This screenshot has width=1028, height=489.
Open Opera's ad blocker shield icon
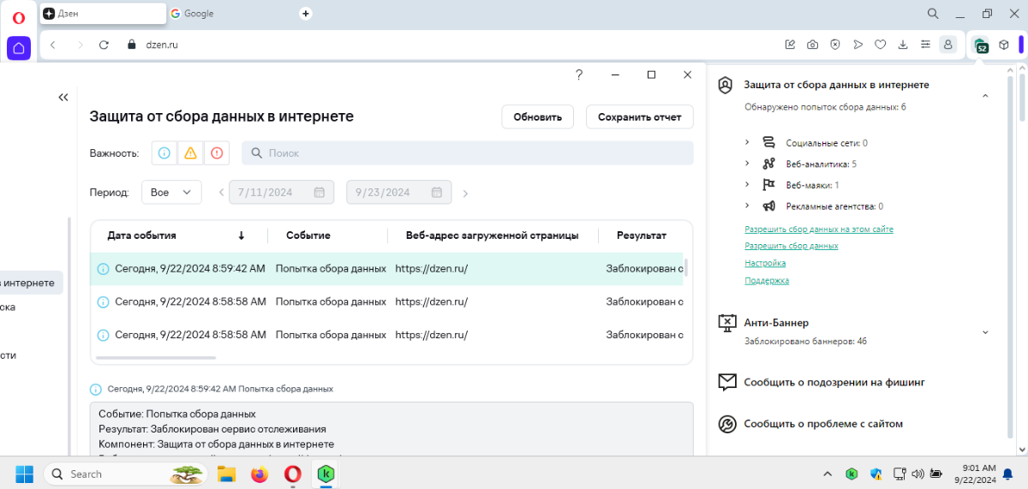point(834,45)
